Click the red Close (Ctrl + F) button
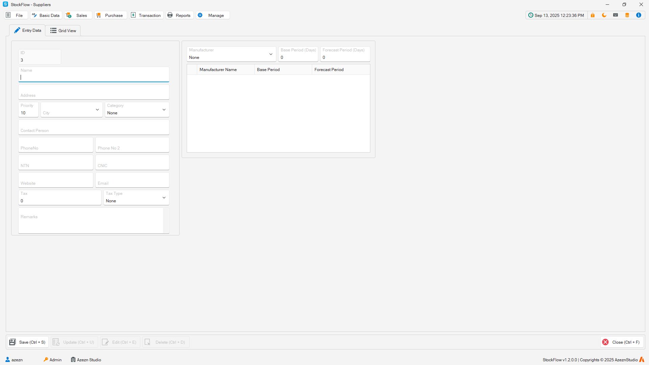This screenshot has height=365, width=649. click(622, 342)
